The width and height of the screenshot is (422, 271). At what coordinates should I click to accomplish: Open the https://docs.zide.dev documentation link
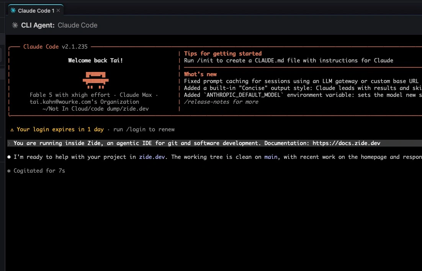(347, 143)
